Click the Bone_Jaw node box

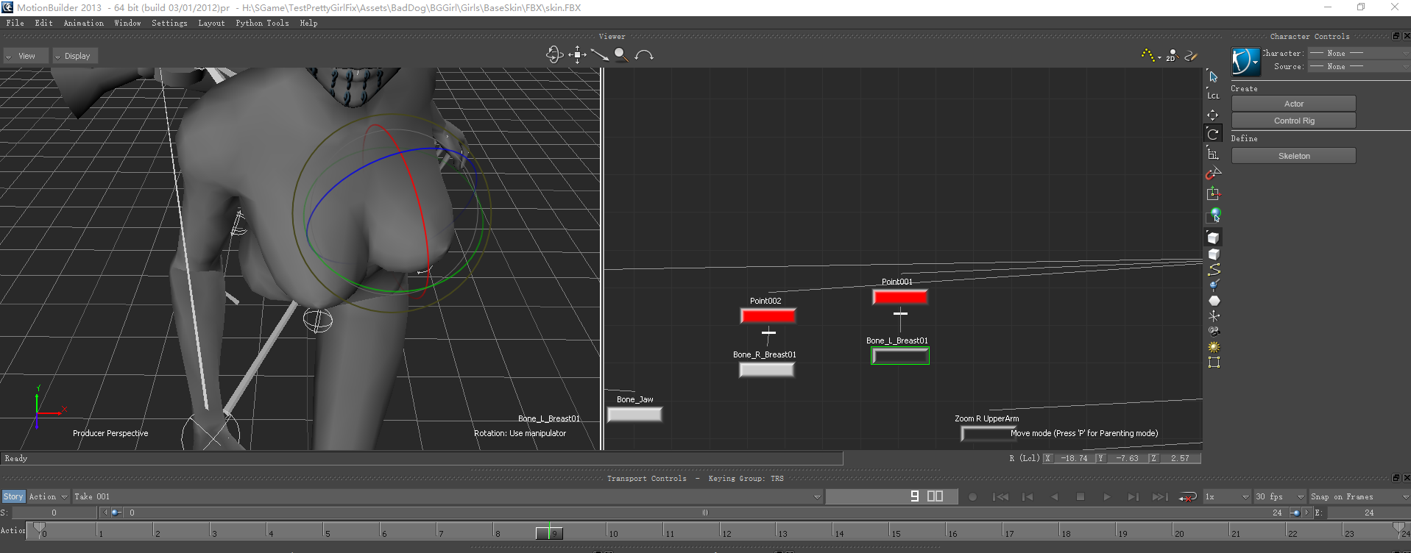[x=634, y=415]
